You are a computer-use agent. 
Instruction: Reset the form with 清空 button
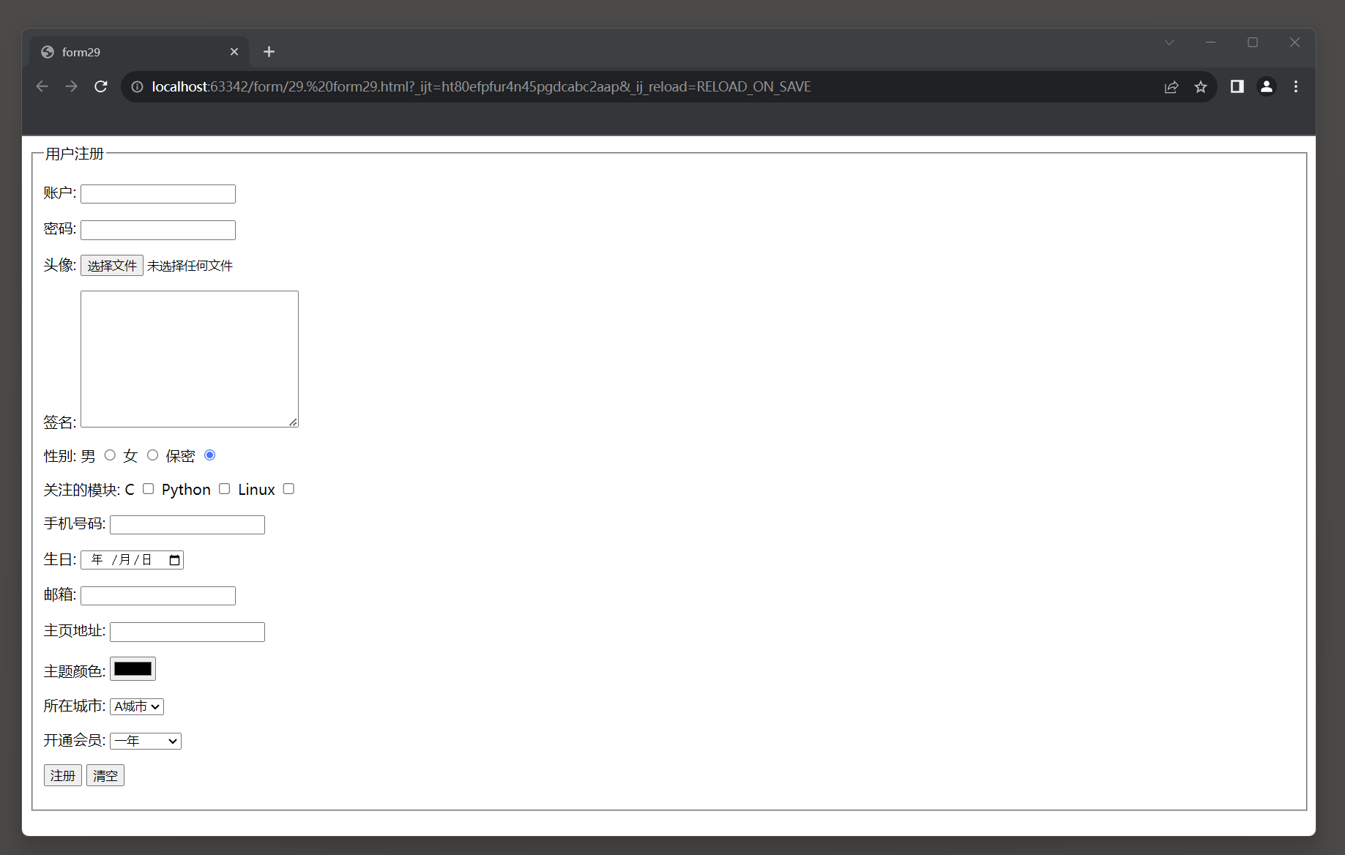[105, 775]
